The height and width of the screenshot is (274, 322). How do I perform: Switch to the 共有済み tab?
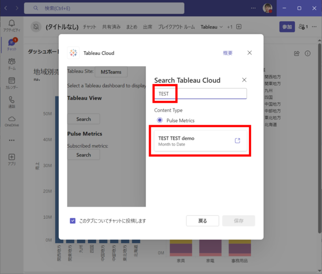(111, 27)
